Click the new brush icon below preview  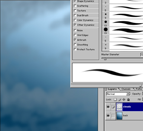pyautogui.click(x=140, y=86)
